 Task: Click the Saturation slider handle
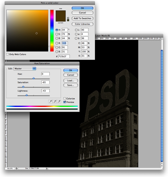tap(23, 87)
